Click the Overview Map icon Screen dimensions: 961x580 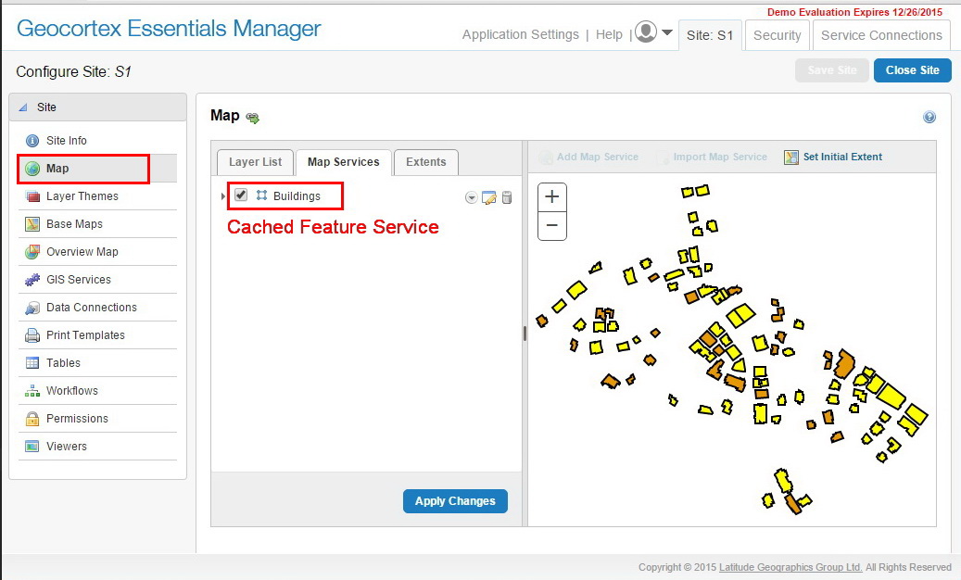(32, 252)
